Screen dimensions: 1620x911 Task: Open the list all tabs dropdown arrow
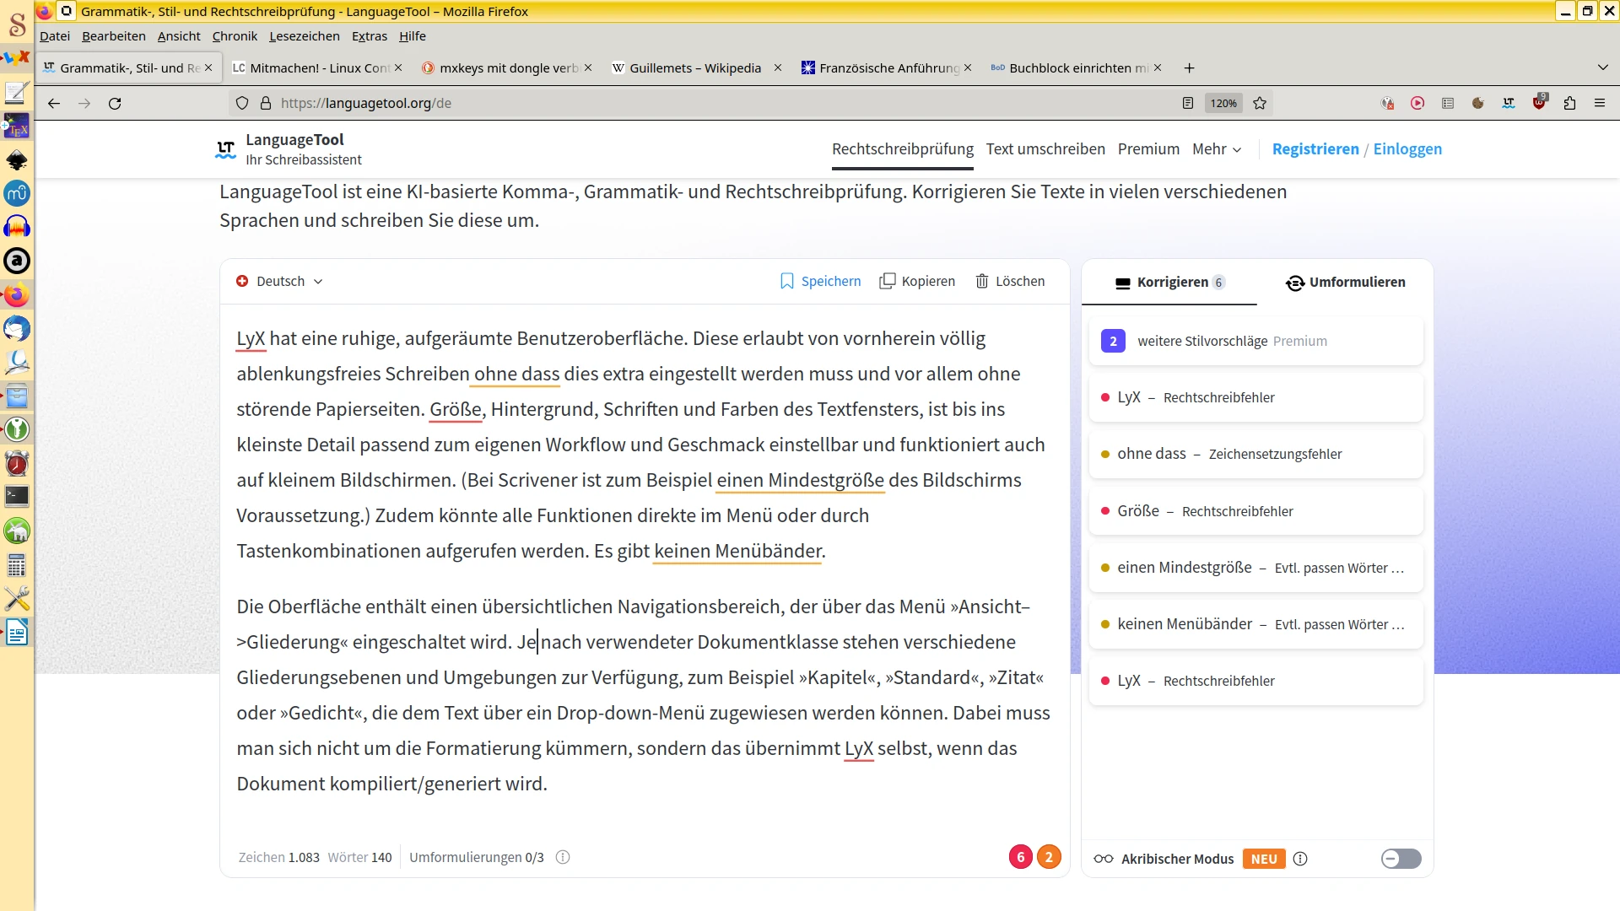click(1602, 67)
